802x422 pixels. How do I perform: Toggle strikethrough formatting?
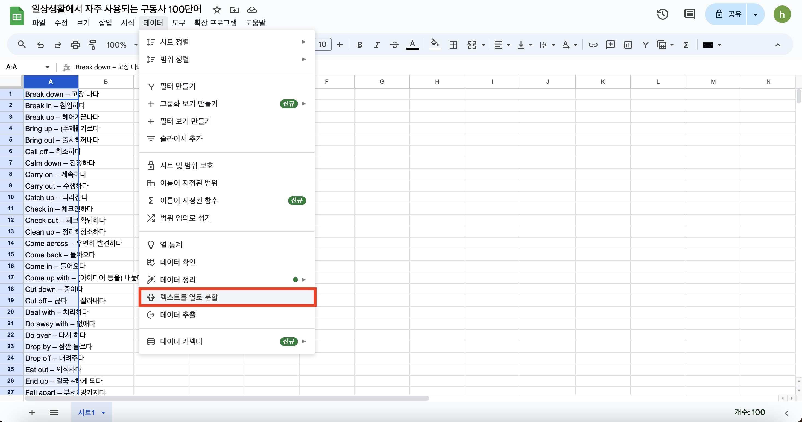click(394, 45)
